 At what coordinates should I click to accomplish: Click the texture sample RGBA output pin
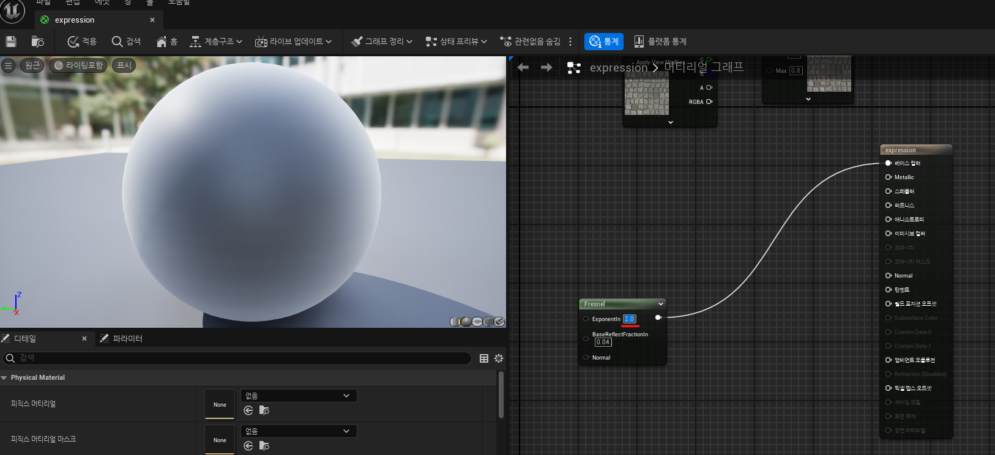click(x=709, y=102)
